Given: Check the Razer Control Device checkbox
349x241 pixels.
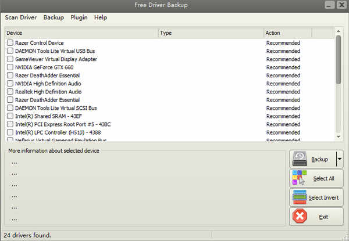Looking at the screenshot, I should point(10,43).
